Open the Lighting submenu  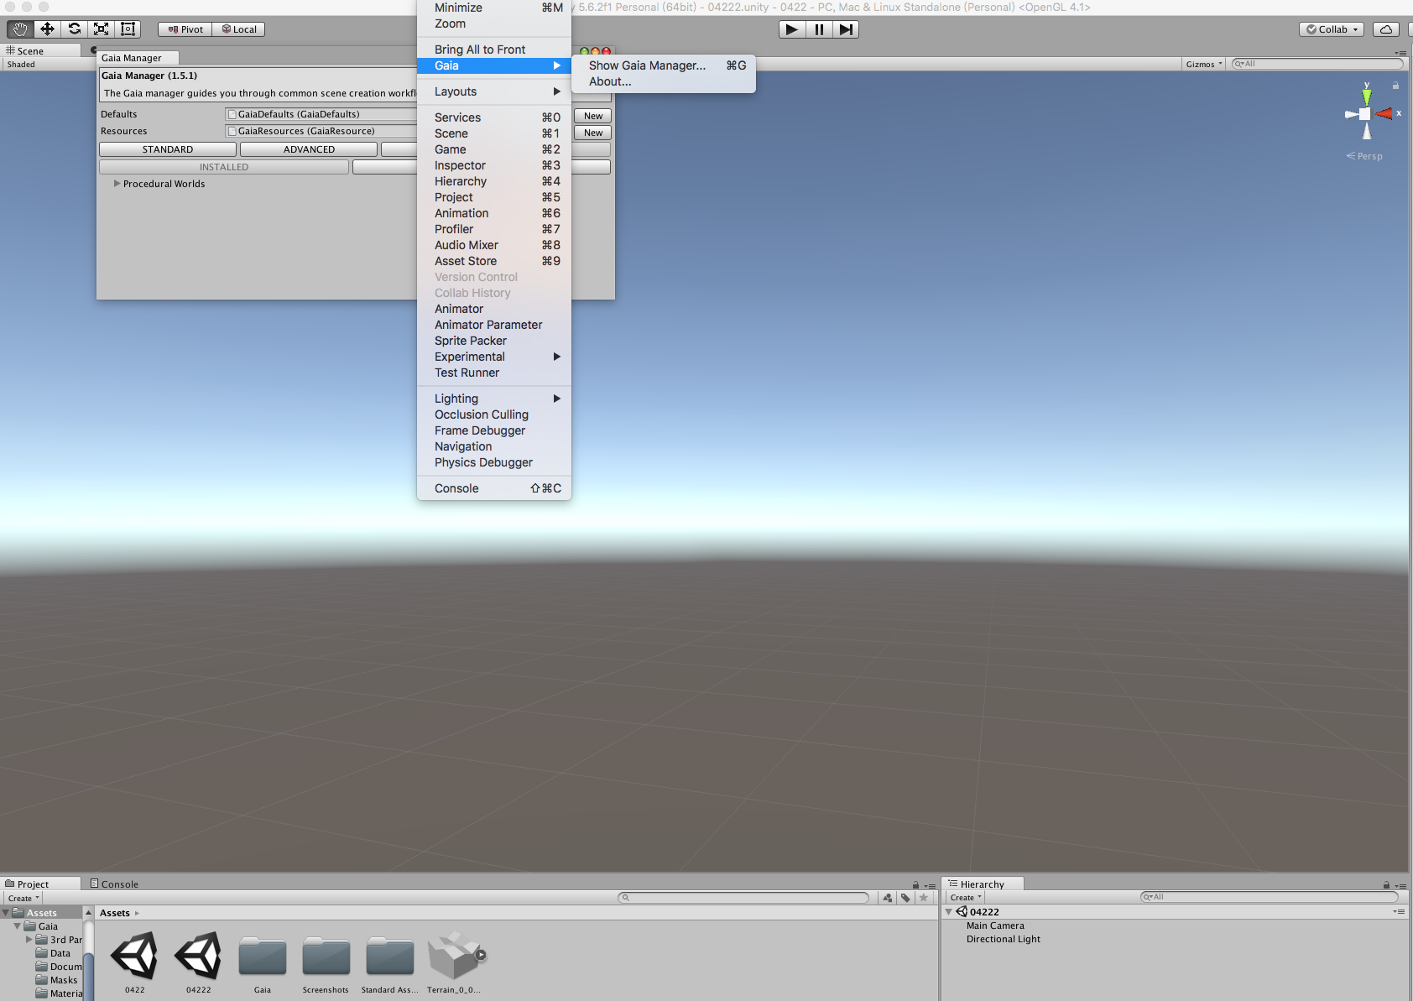click(494, 399)
